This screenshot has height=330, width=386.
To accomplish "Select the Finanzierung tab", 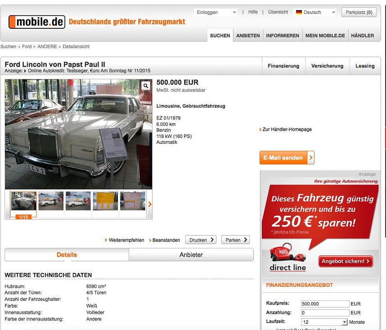I will tap(283, 66).
